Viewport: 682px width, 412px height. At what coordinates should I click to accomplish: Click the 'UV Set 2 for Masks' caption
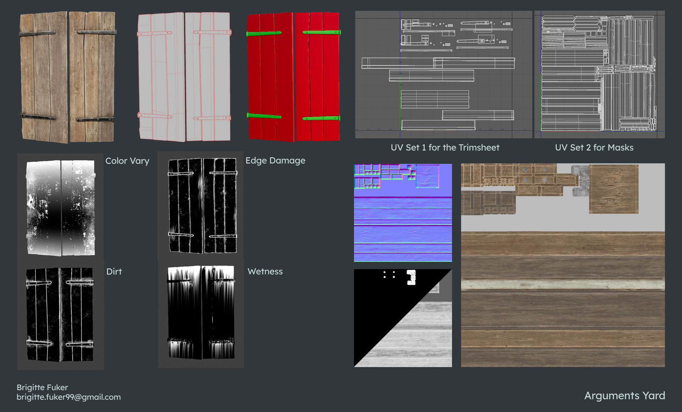(x=594, y=148)
